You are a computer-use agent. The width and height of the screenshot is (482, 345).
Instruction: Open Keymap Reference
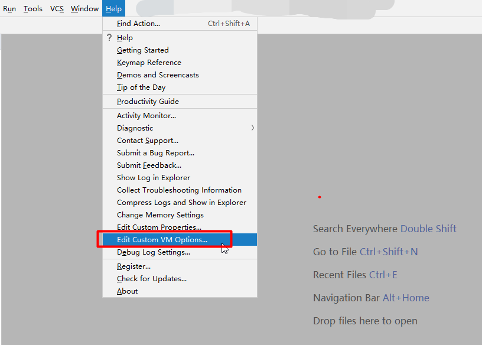pos(180,63)
